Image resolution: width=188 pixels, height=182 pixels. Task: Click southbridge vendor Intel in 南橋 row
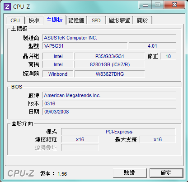tap(58, 64)
